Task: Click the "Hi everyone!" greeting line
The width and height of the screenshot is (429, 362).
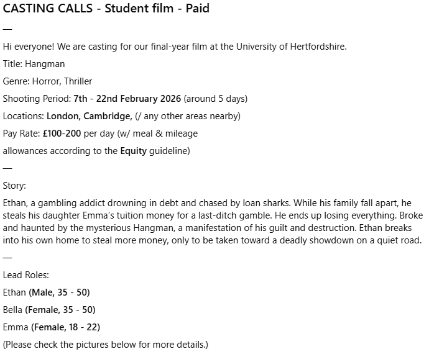Action: pyautogui.click(x=29, y=47)
